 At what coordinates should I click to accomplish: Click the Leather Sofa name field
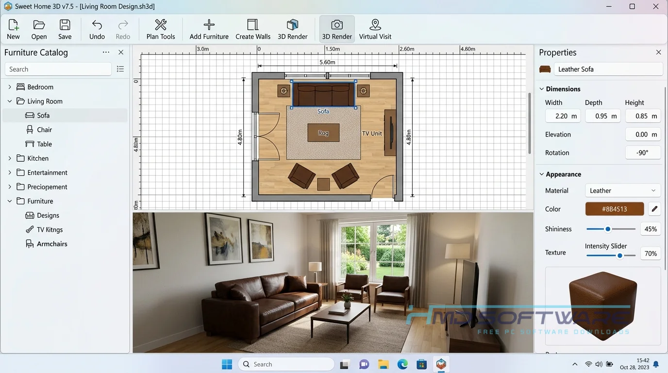coord(608,69)
